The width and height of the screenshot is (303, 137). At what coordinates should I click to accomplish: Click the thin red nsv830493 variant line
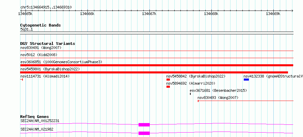click(x=245, y=101)
